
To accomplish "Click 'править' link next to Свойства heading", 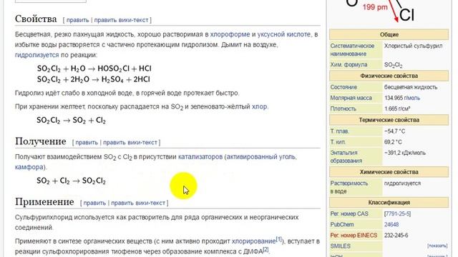I will (77, 20).
